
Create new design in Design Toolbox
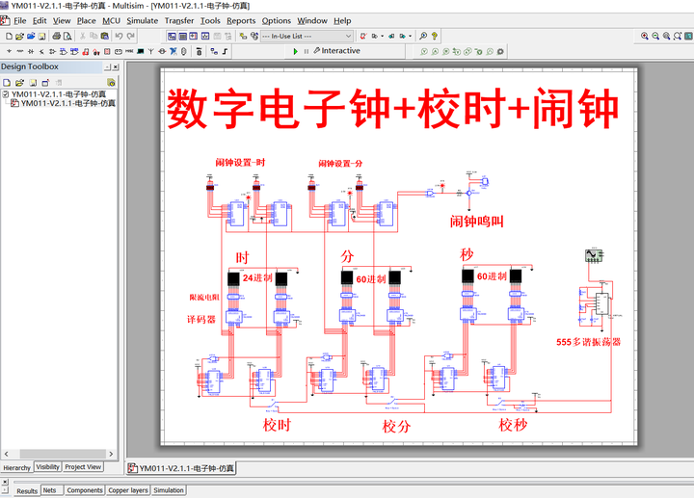7,83
